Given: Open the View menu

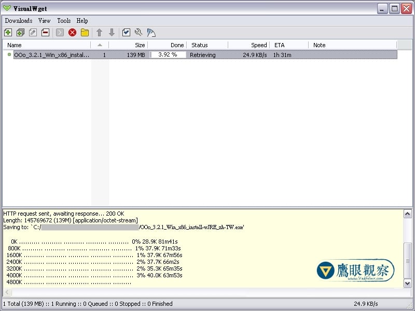Looking at the screenshot, I should [44, 21].
